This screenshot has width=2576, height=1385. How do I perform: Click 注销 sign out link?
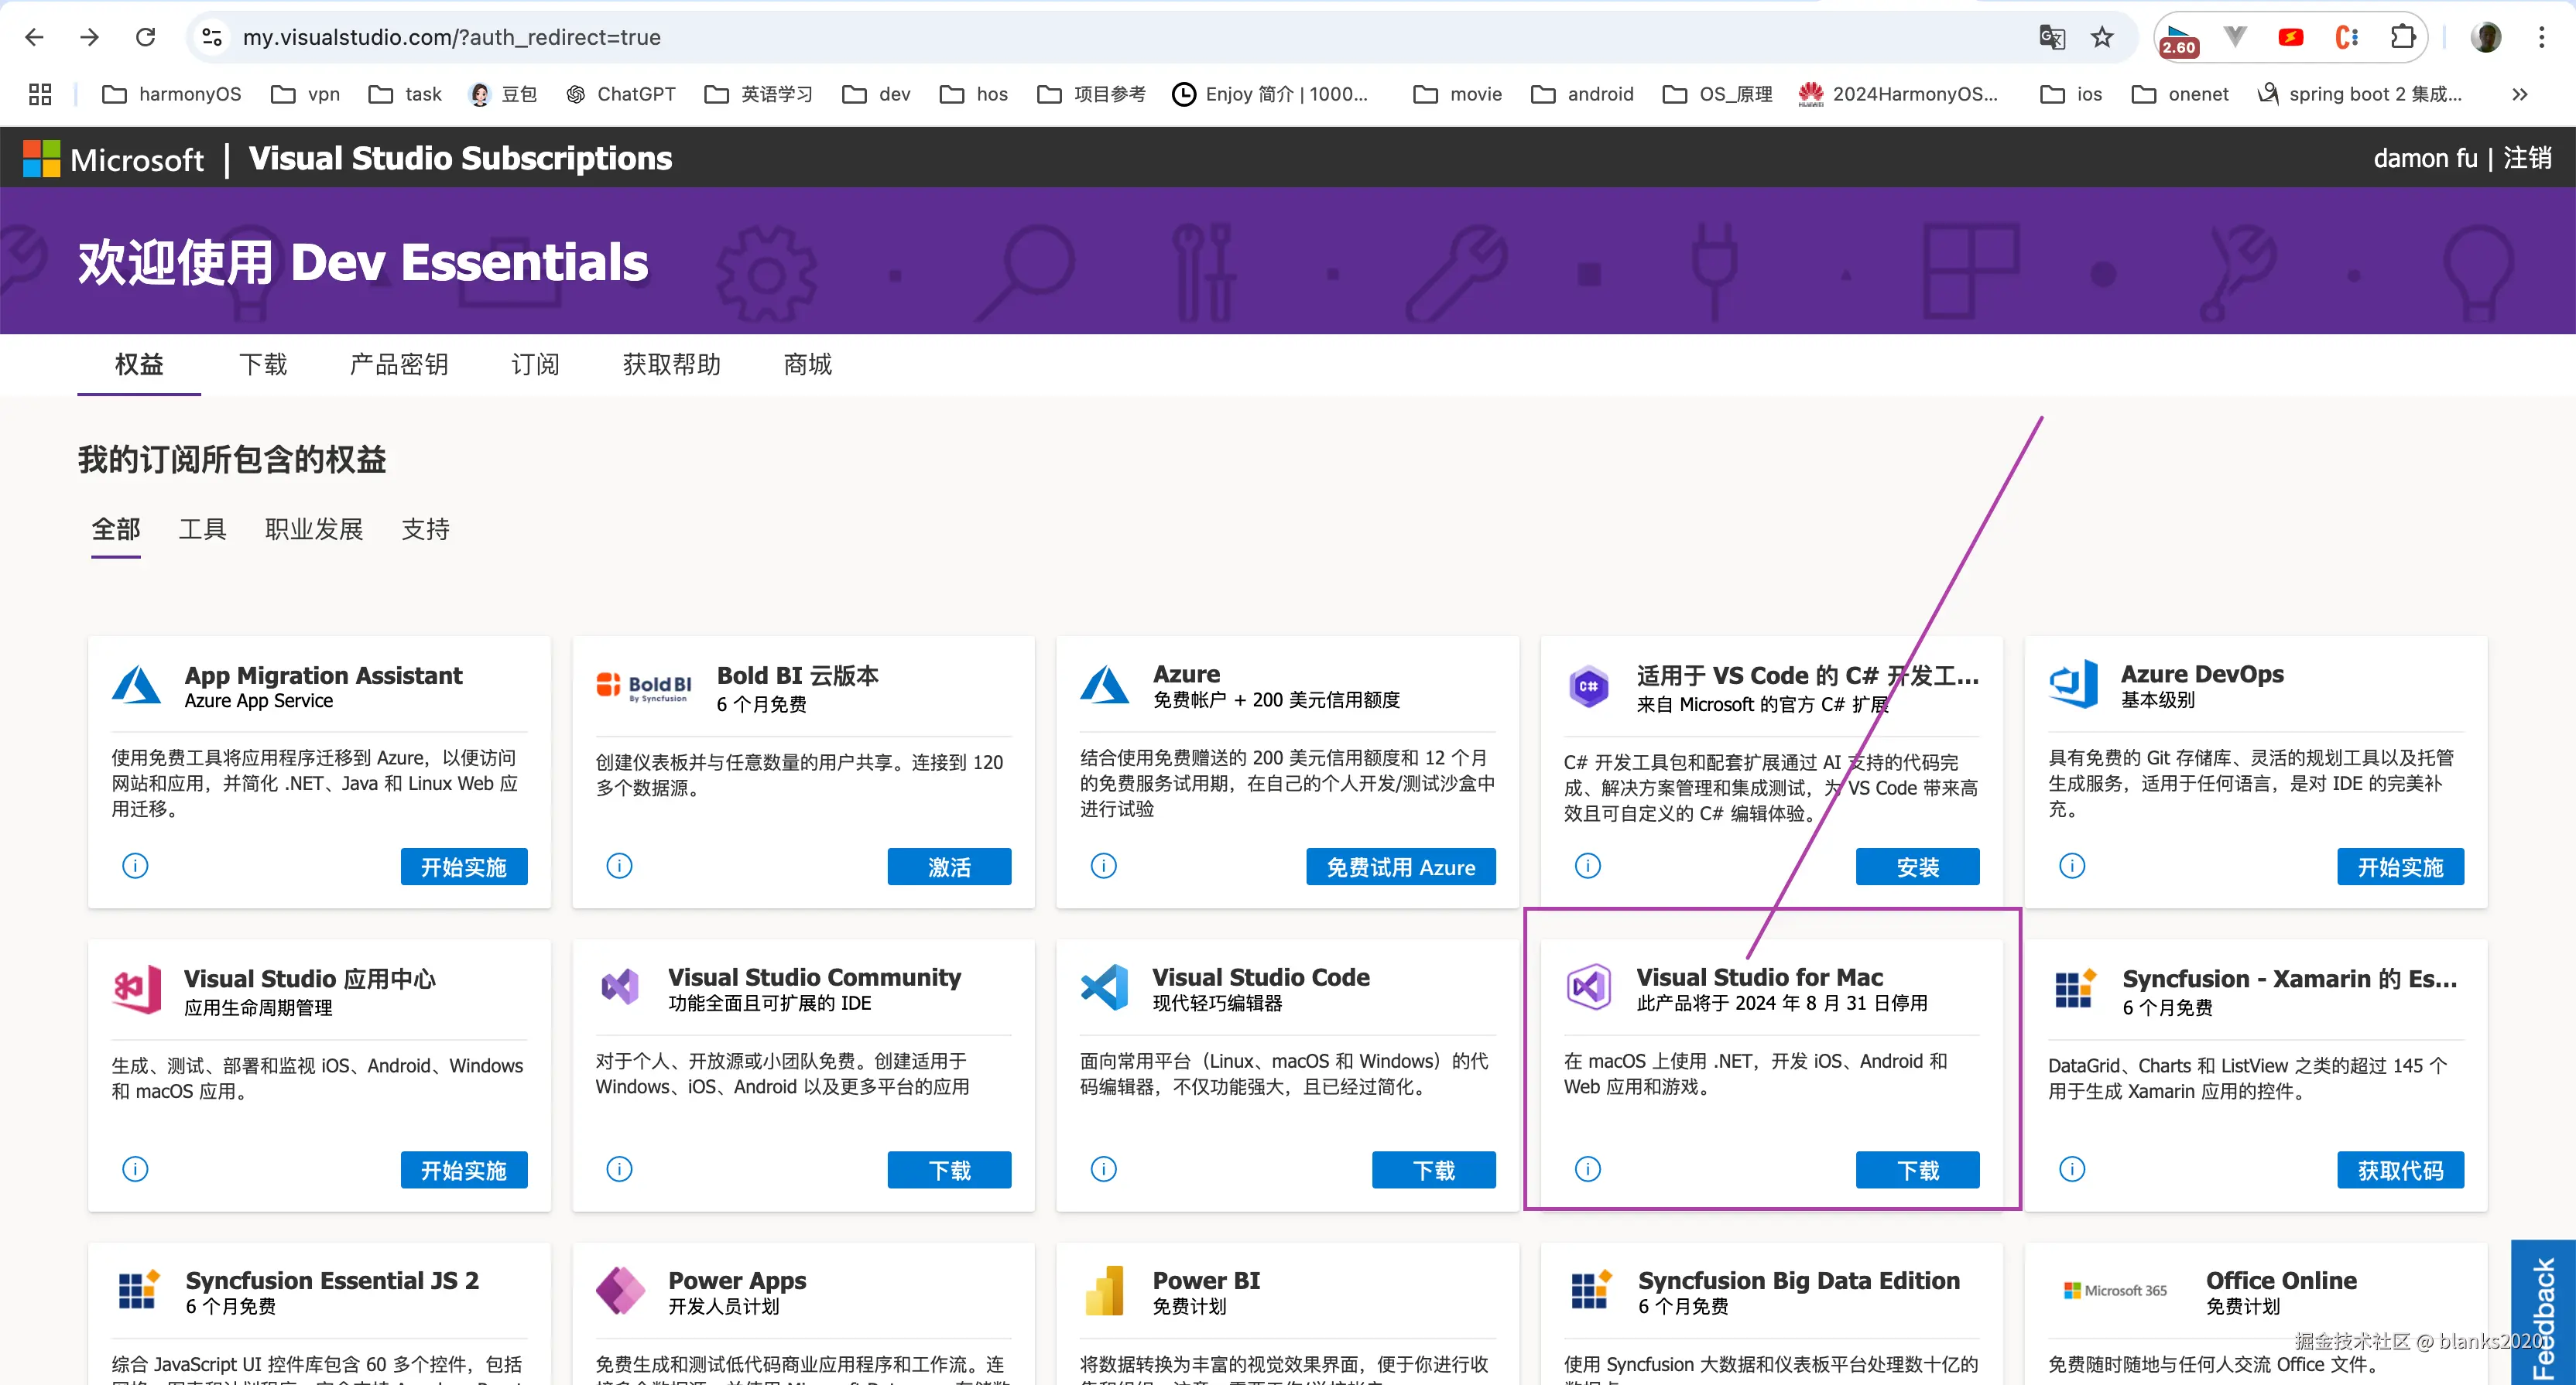2527,158
